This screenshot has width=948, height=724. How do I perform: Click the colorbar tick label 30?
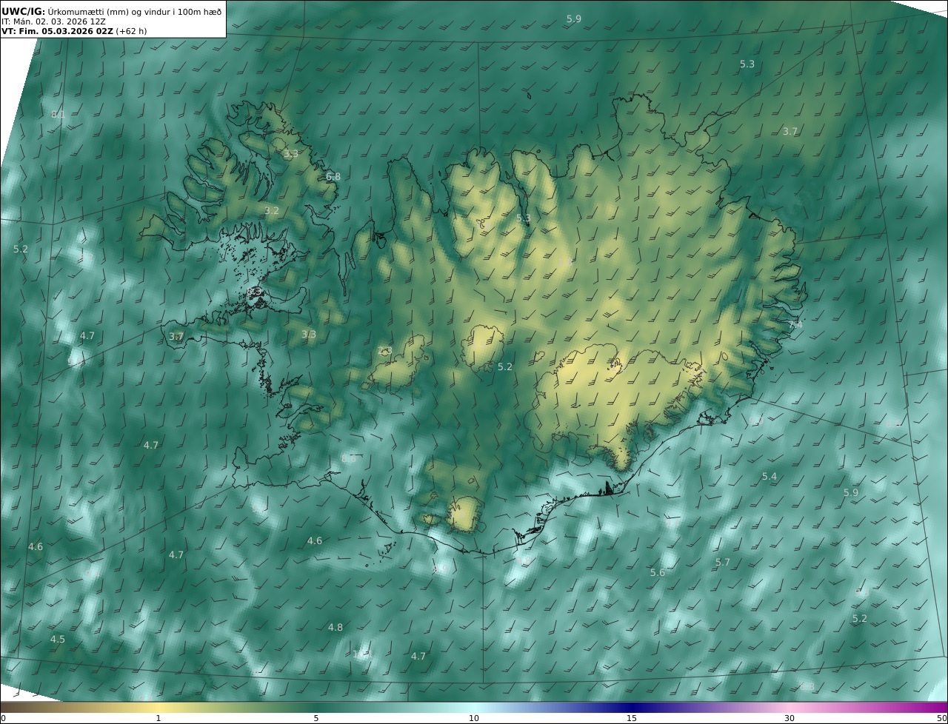pyautogui.click(x=790, y=718)
